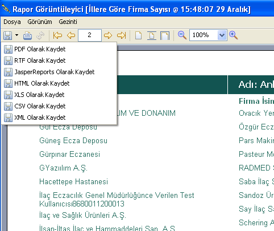Click the text starting with Ovacık
This screenshot has height=231, width=274.
[256, 114]
